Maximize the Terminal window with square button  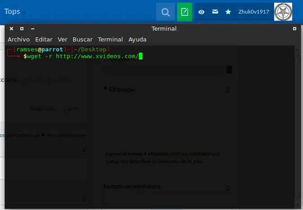tap(22, 28)
